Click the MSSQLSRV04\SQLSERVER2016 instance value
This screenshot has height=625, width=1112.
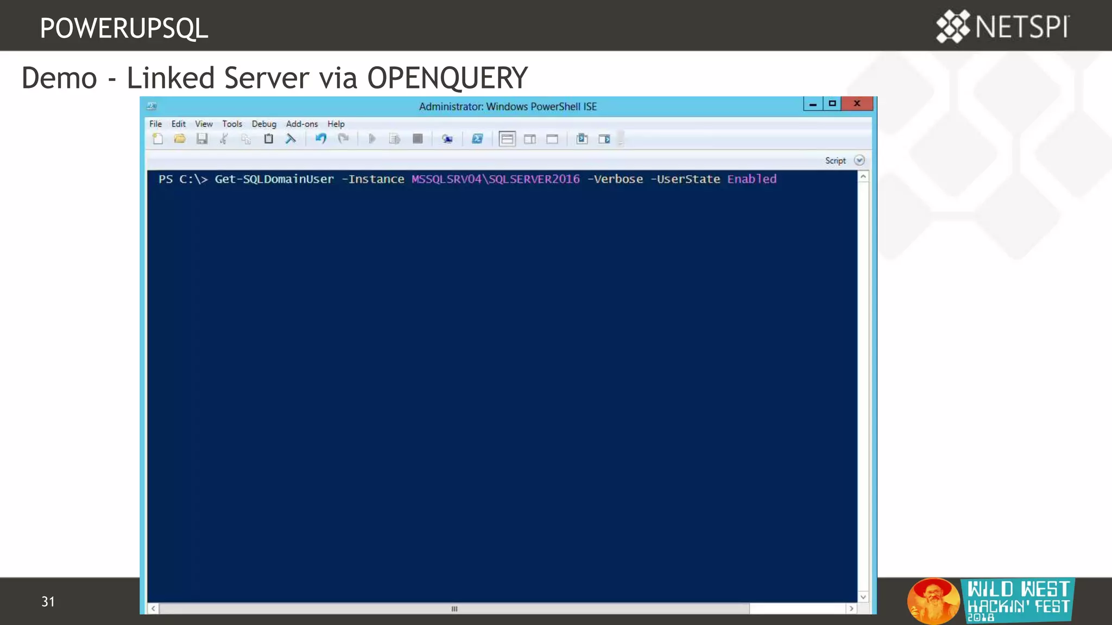(x=496, y=179)
